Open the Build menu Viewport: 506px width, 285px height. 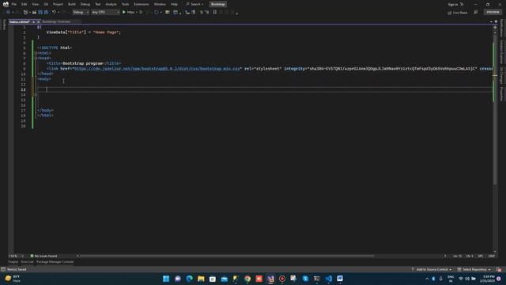[72, 4]
